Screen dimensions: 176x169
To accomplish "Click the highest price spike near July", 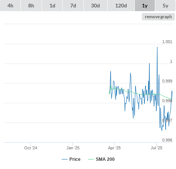I will coord(157,47).
